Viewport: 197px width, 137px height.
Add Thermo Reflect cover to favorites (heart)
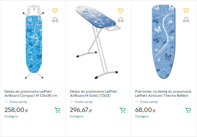click(x=186, y=11)
